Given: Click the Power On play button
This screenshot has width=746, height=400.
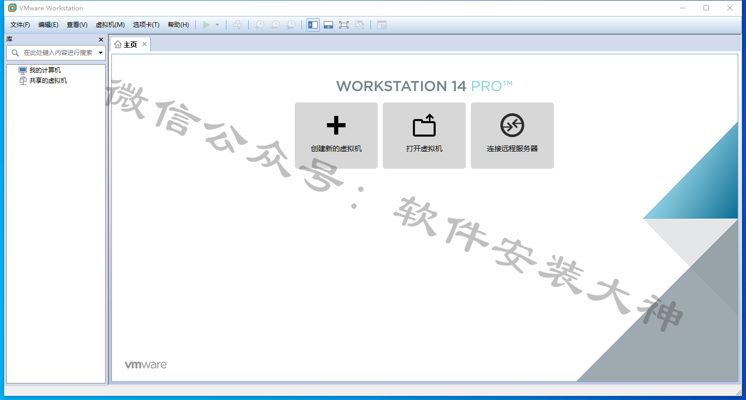Looking at the screenshot, I should tap(207, 25).
